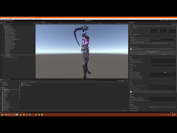Image resolution: width=177 pixels, height=133 pixels.
Task: Open the Gizmos dropdown in Game view
Action: pos(126,24)
